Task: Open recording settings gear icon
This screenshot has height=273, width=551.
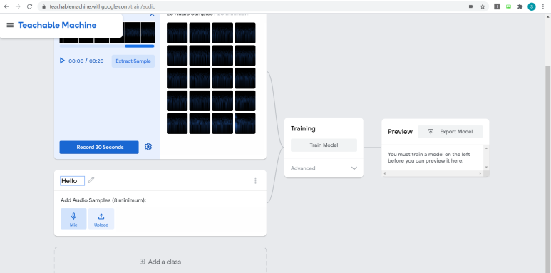Action: tap(148, 147)
